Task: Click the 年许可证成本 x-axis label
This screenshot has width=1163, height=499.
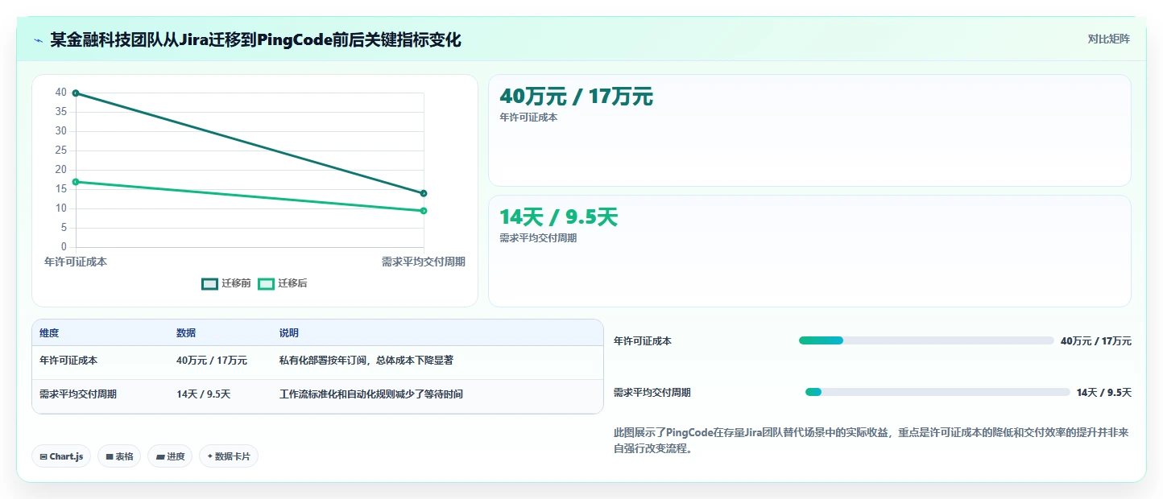Action: click(x=76, y=262)
